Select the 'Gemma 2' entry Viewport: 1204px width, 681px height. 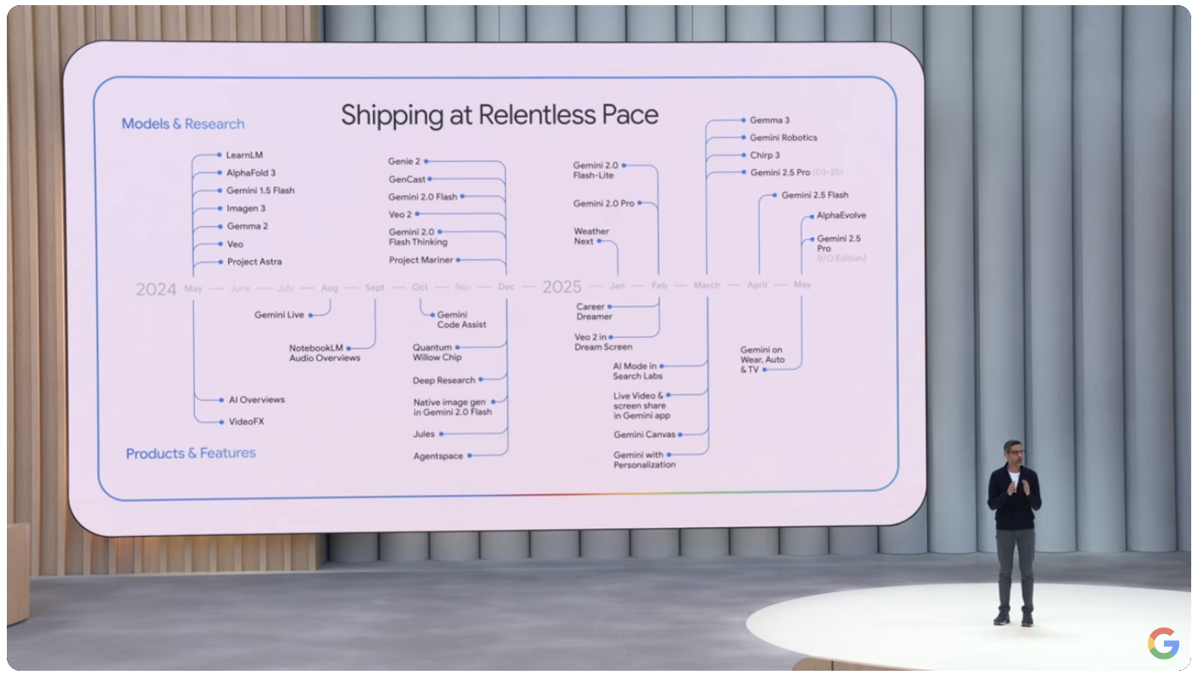coord(248,227)
